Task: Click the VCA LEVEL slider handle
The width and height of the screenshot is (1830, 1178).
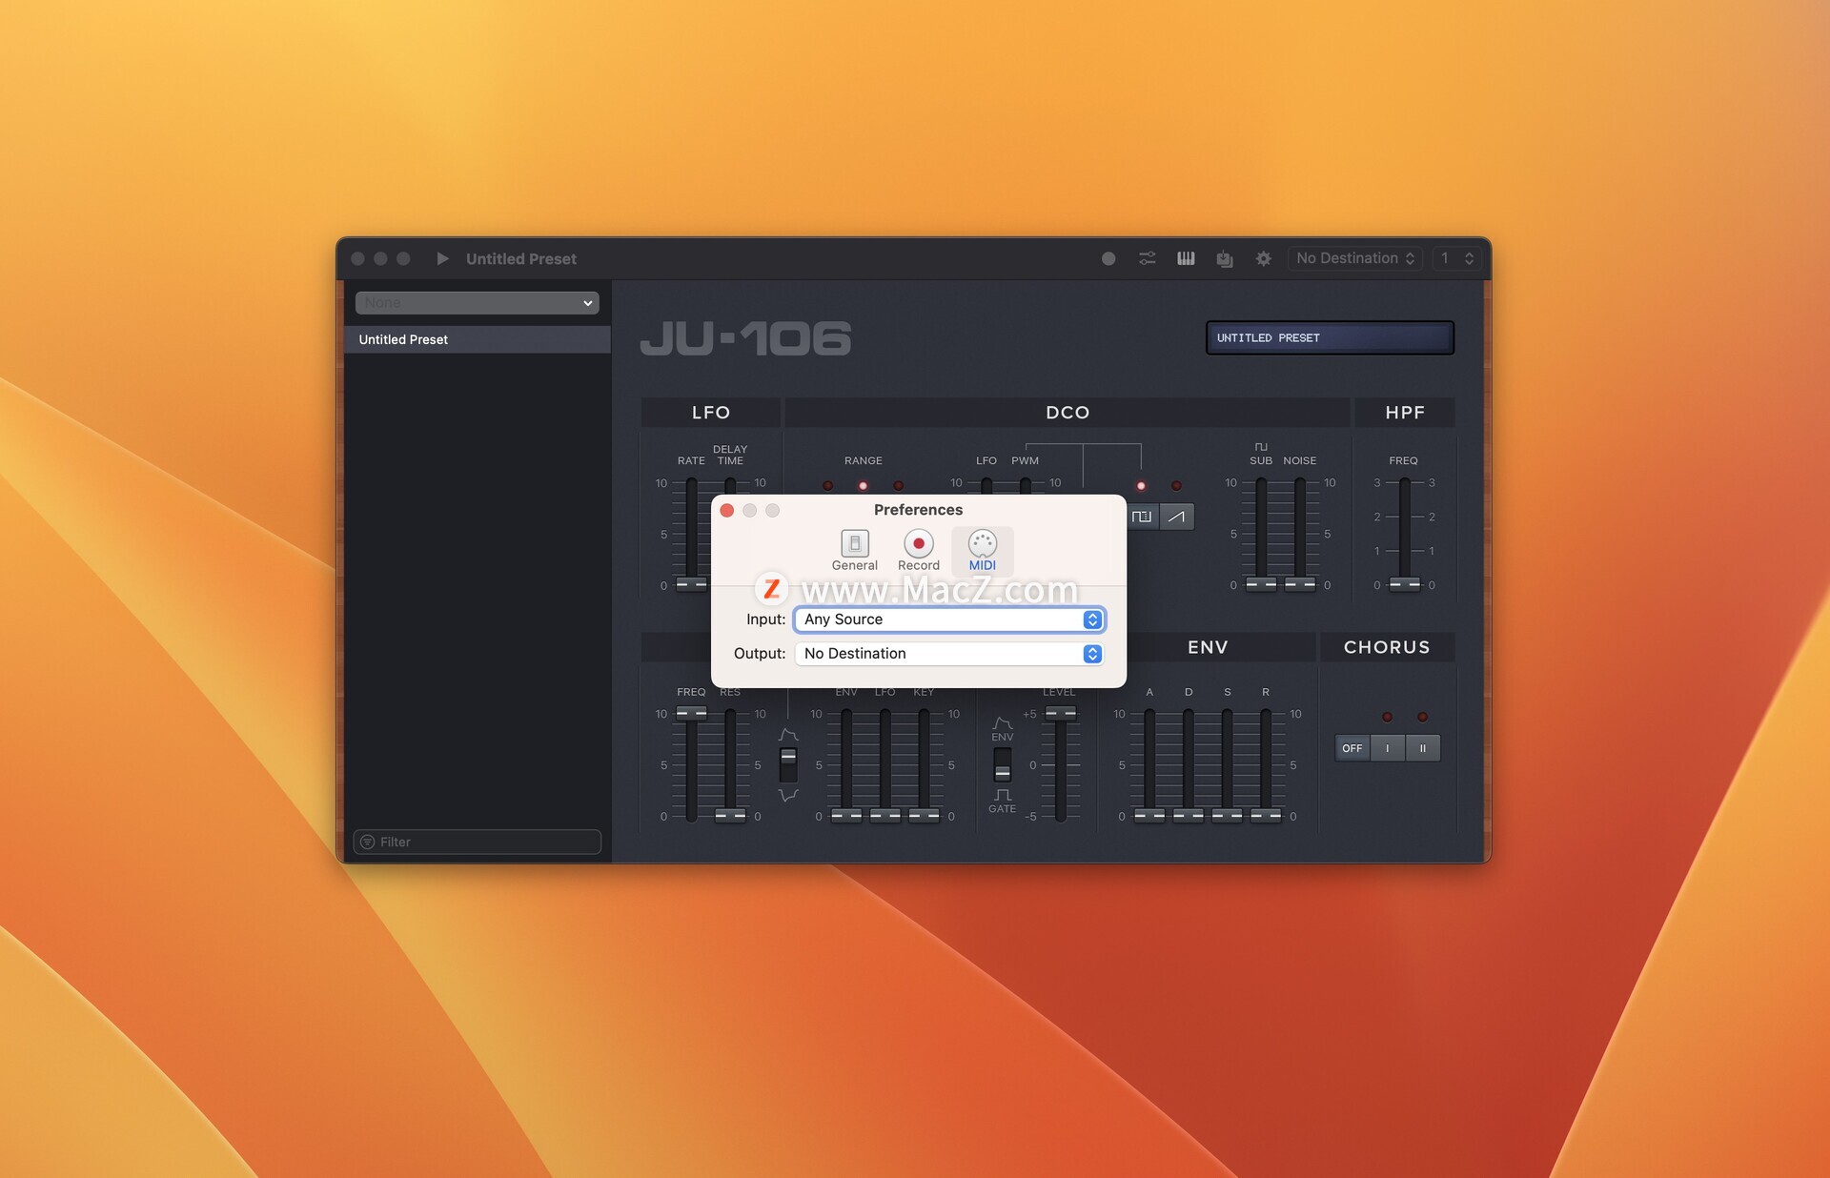Action: click(x=1060, y=713)
